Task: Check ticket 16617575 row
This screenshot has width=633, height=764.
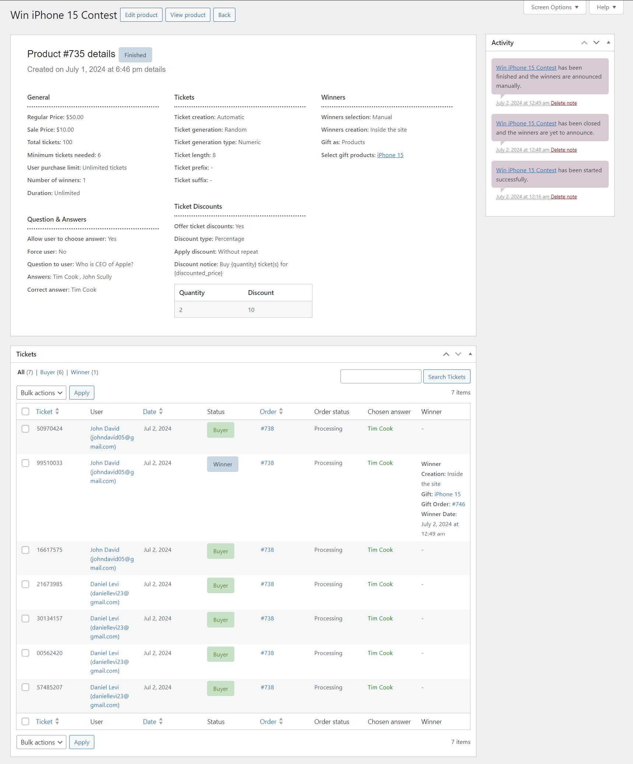Action: 25,550
